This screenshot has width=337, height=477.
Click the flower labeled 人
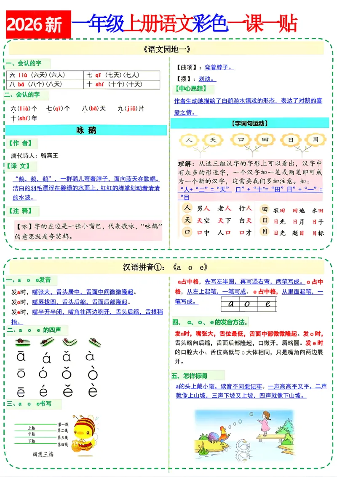(x=189, y=140)
